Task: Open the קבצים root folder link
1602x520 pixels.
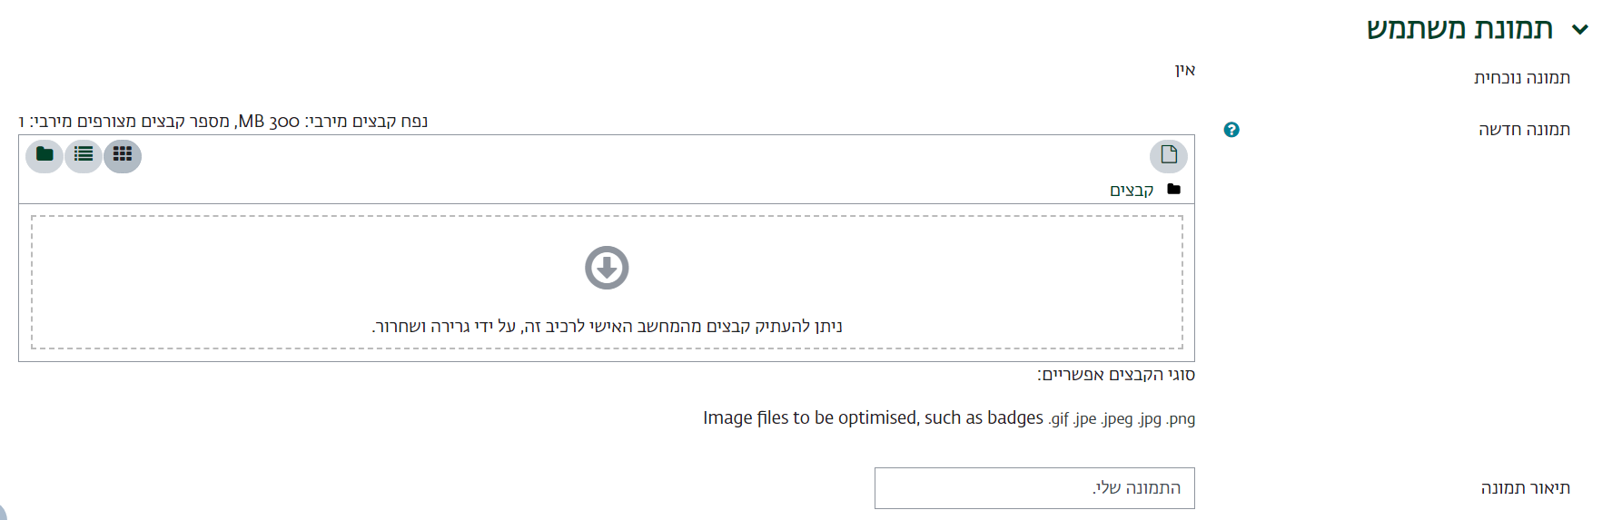Action: 1132,191
